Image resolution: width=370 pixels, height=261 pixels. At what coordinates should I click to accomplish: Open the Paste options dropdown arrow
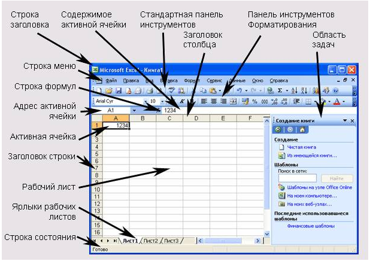pyautogui.click(x=220, y=91)
